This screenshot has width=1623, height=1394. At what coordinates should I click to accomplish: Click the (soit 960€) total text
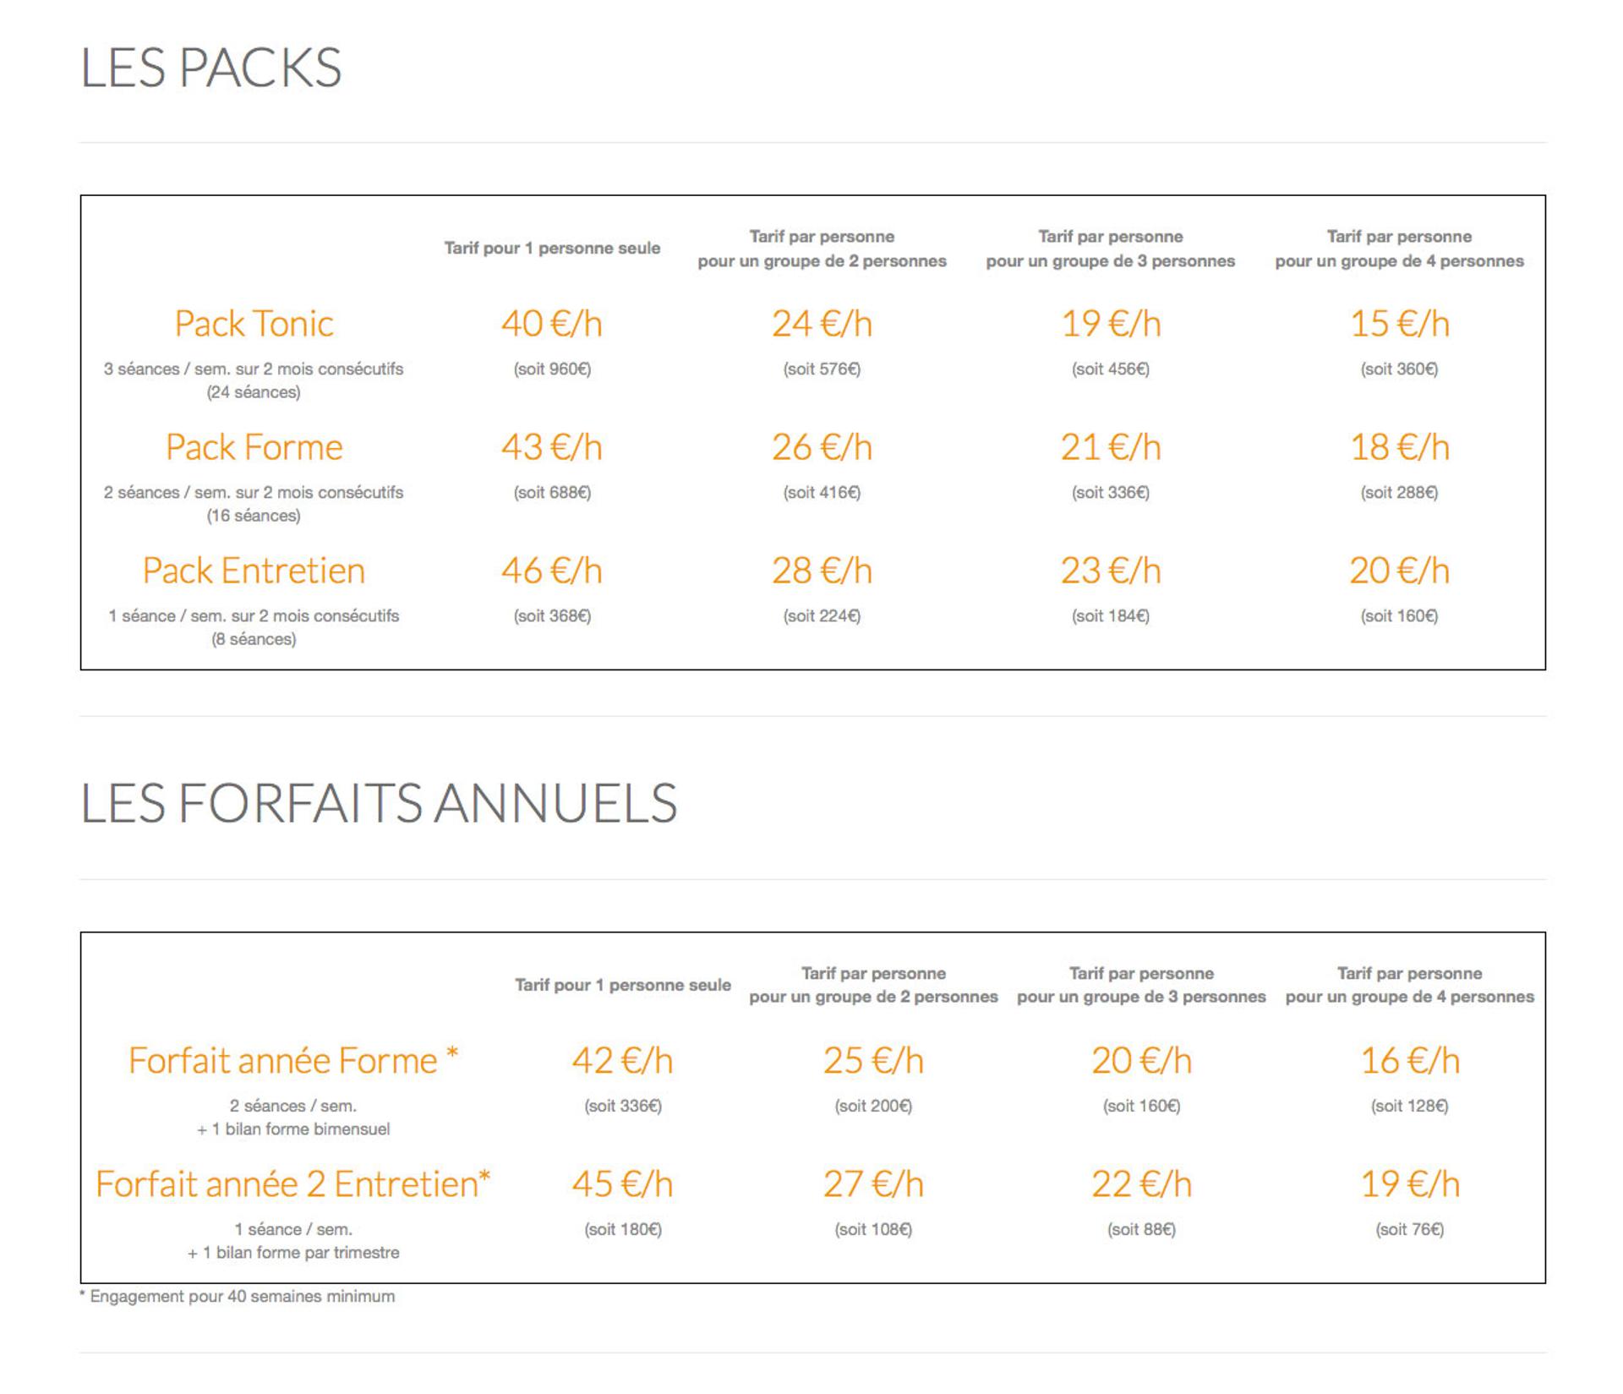click(x=552, y=369)
